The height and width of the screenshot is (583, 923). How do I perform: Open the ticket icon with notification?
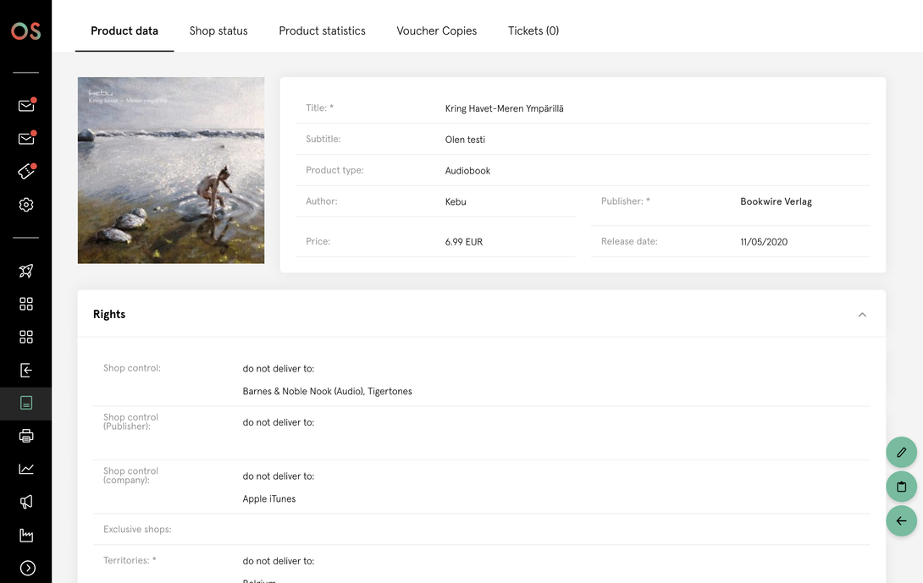[26, 172]
